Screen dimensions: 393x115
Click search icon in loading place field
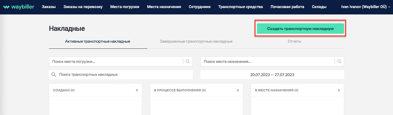click(188, 61)
